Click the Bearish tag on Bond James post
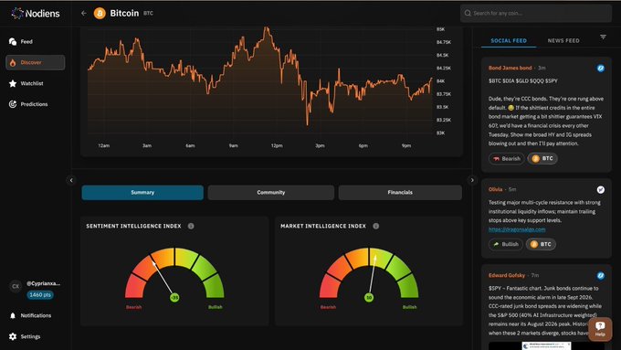The image size is (621, 350). [507, 158]
